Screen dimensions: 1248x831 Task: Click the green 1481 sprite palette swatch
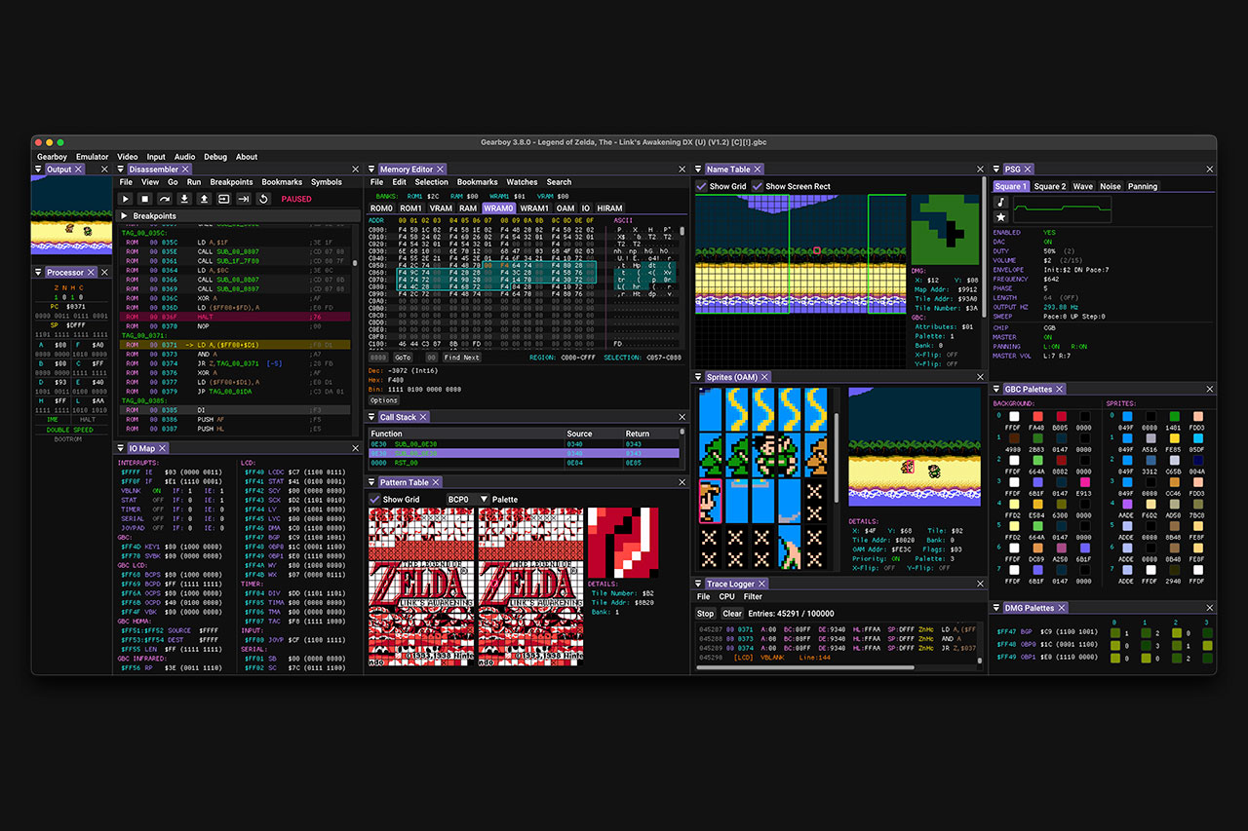[x=1173, y=416]
